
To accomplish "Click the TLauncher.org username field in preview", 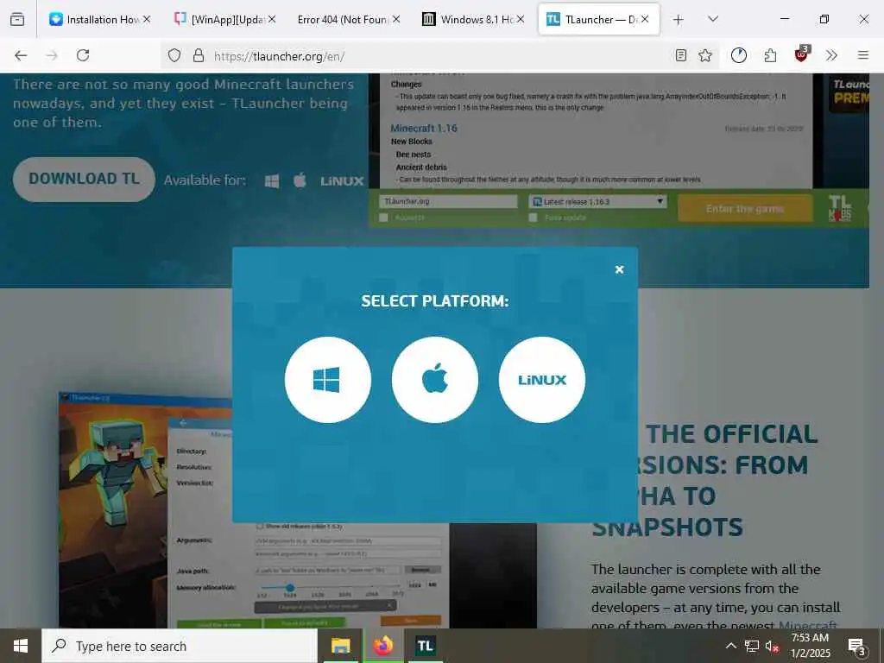I will [x=448, y=201].
